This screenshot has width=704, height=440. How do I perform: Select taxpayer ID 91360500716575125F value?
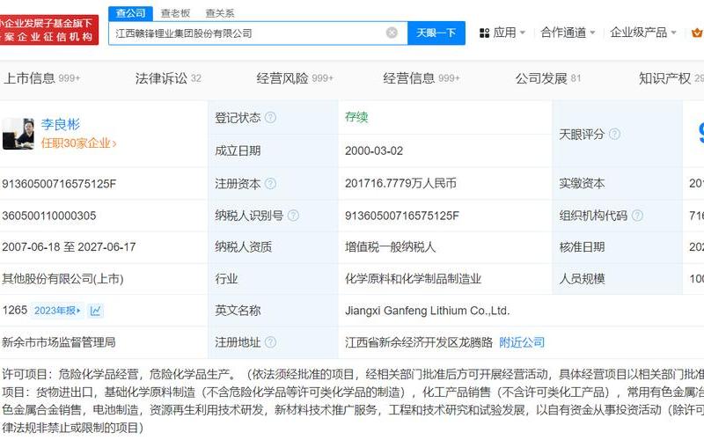[402, 216]
